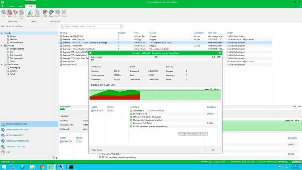
Task: Click the Disable job icon
Action: [58, 14]
